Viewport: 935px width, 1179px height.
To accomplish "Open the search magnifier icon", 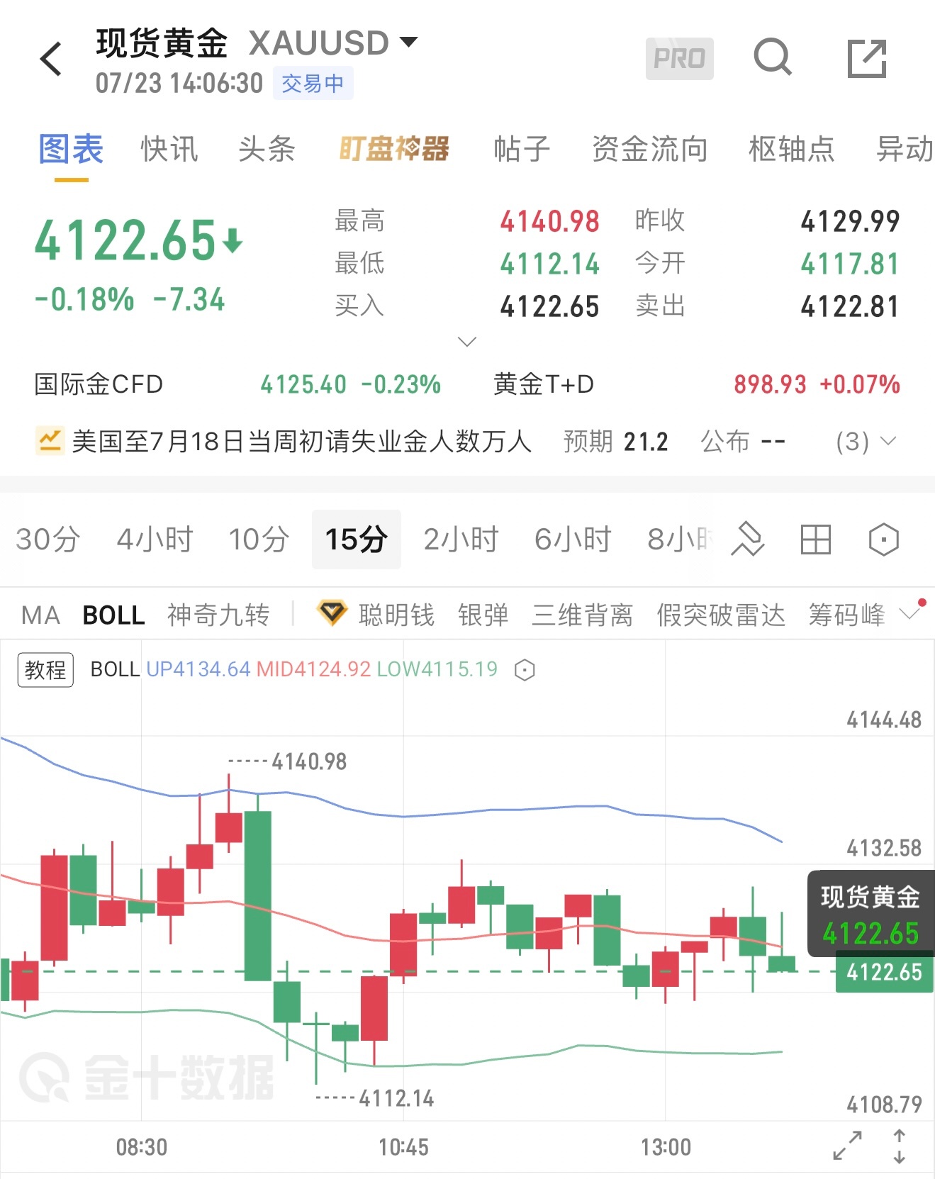I will point(772,57).
